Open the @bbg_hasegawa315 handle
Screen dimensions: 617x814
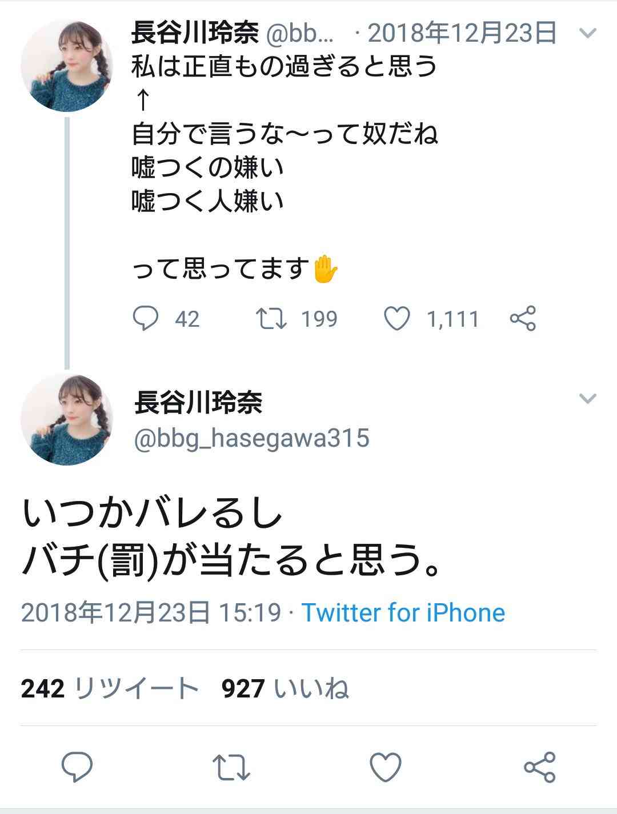coord(251,439)
